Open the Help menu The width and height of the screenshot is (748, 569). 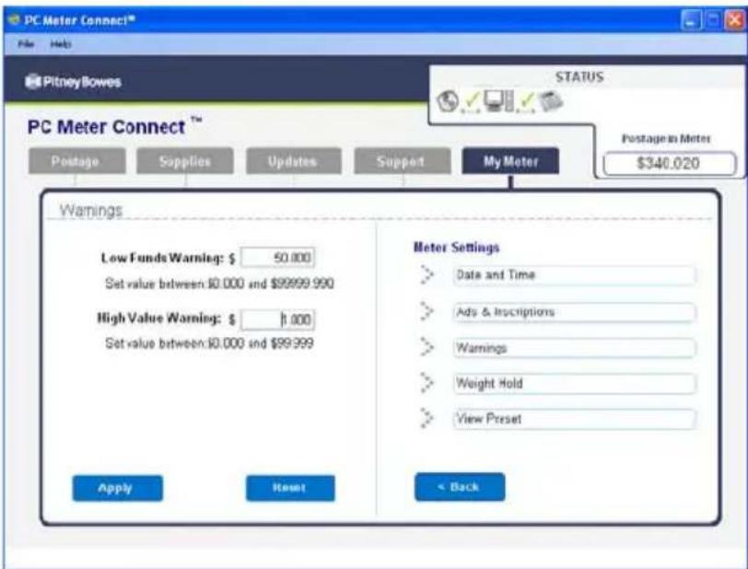61,44
